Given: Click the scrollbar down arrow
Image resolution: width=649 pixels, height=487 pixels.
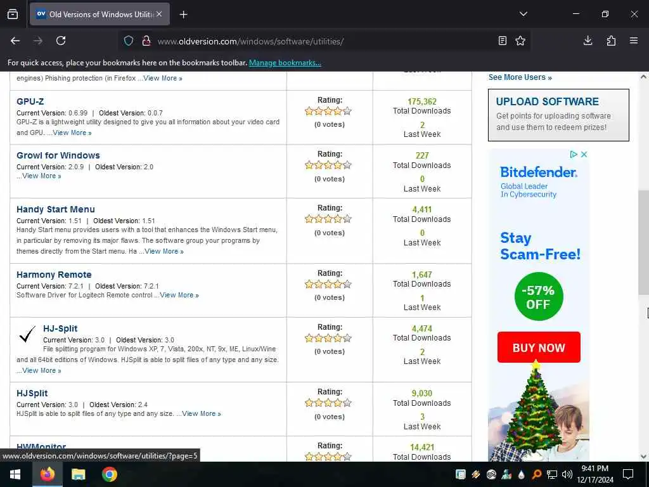Looking at the screenshot, I should click(643, 457).
